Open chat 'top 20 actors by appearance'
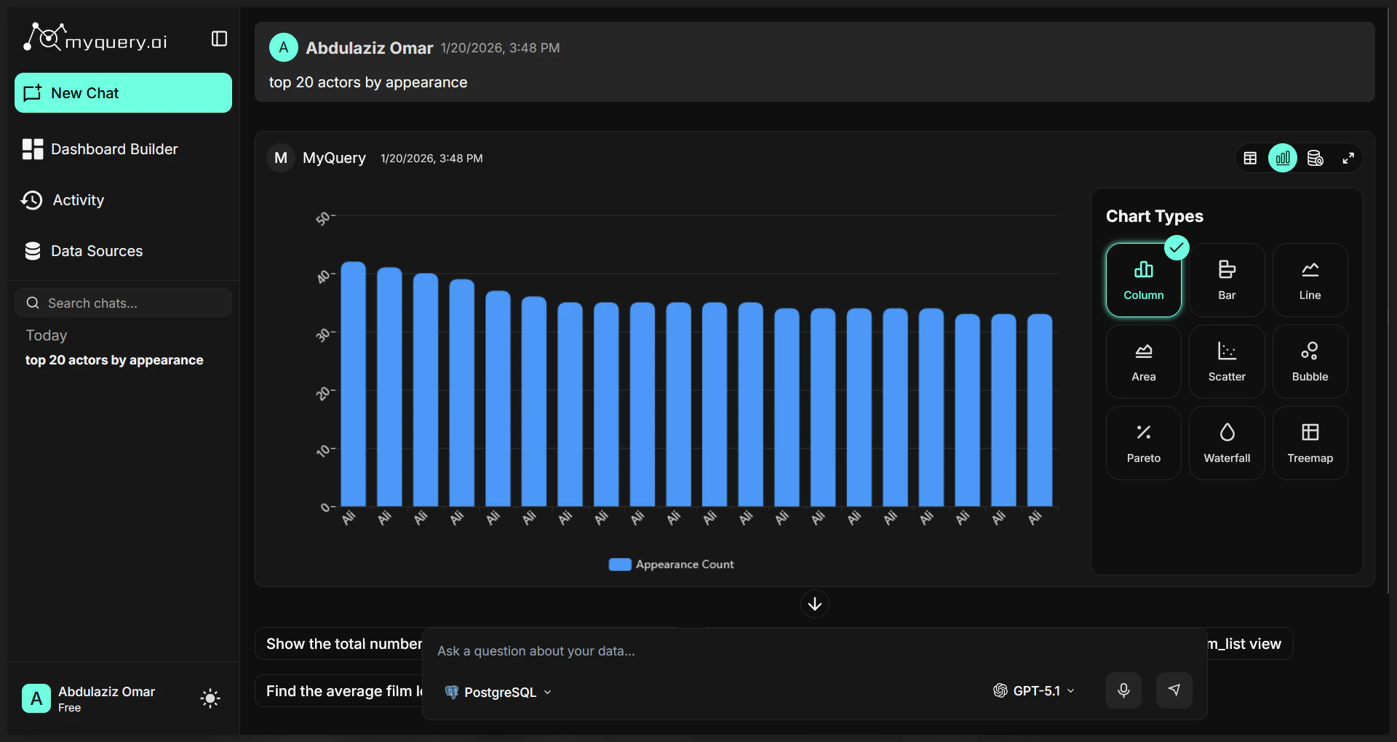 pos(114,360)
